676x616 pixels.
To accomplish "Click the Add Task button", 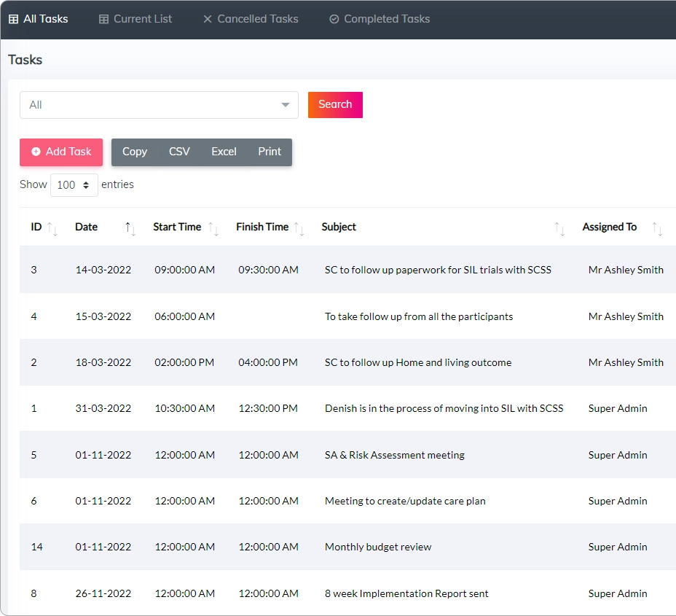I will (x=61, y=152).
